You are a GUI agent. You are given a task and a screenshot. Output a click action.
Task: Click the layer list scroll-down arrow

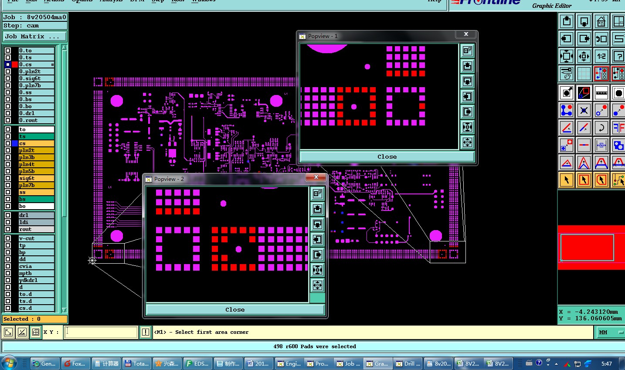point(65,310)
